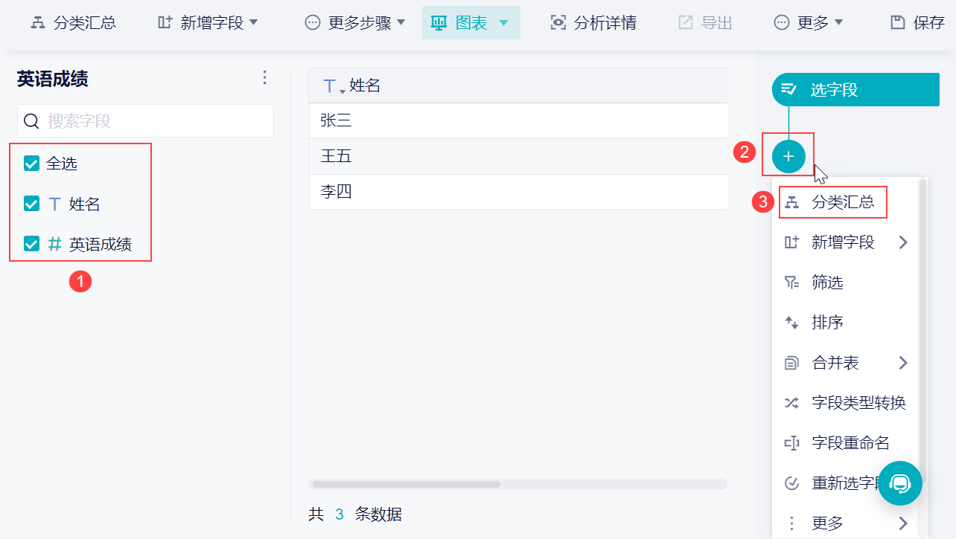Image resolution: width=956 pixels, height=539 pixels.
Task: Click the 分类汇总 icon in top toolbar
Action: pyautogui.click(x=37, y=23)
